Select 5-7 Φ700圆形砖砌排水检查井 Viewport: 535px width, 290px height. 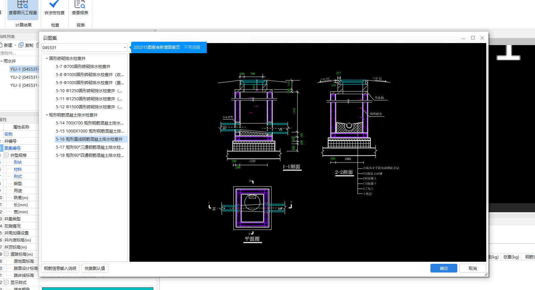tap(83, 66)
